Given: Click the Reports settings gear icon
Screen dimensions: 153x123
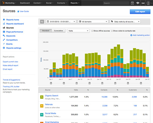Looking at the screenshot, I should (x=4, y=48).
